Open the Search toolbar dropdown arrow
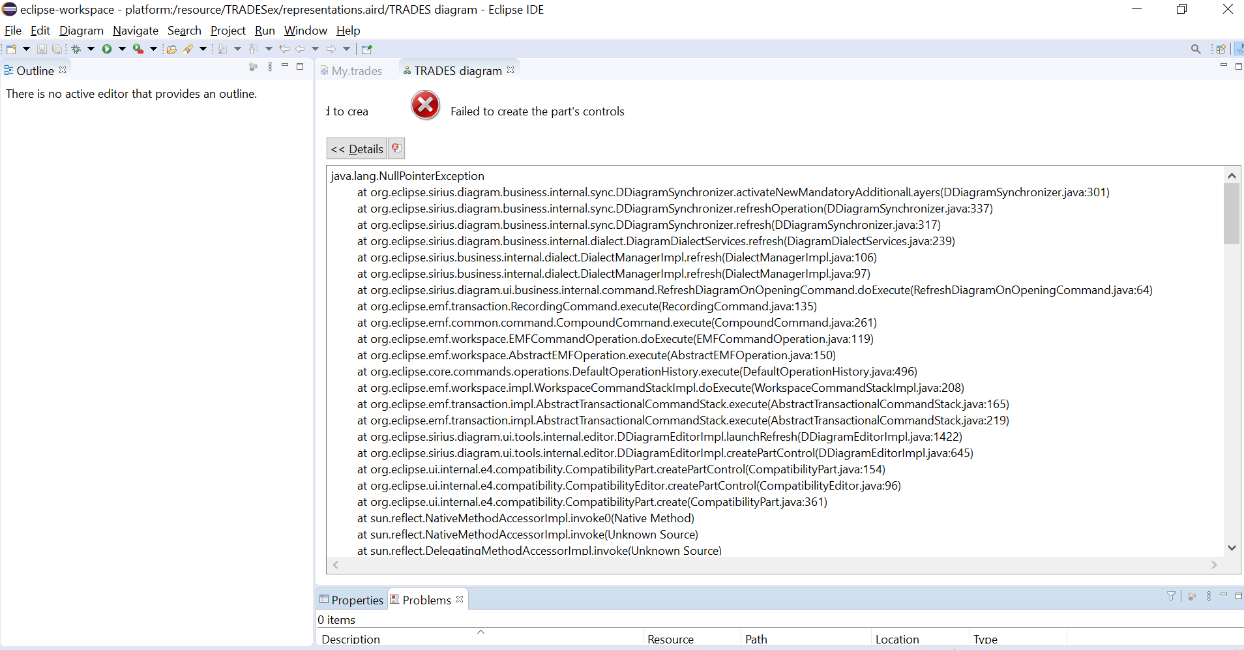1244x650 pixels. (203, 49)
